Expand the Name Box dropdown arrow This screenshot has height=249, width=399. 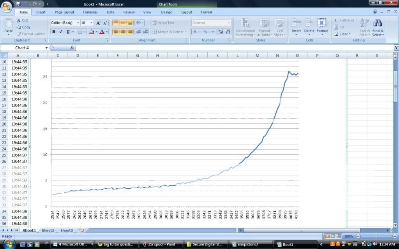[x=46, y=48]
